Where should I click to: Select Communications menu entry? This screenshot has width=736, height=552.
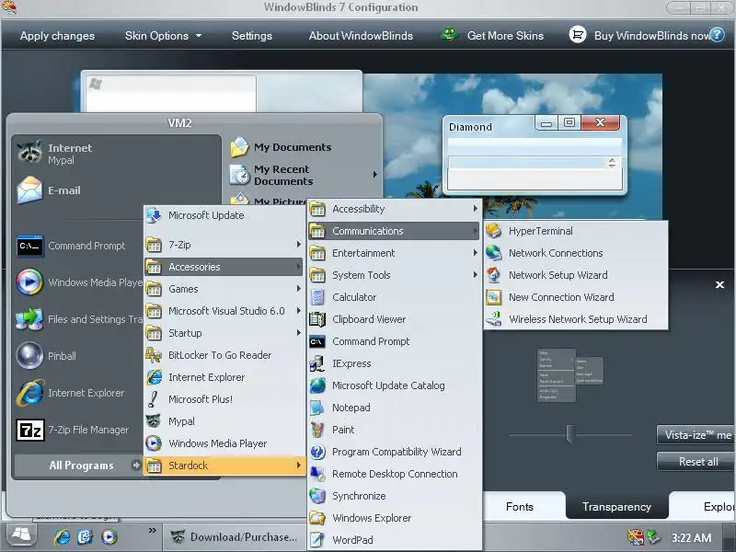[395, 231]
